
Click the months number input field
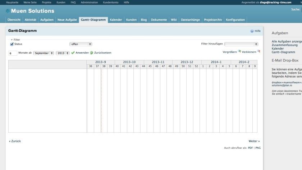[13, 53]
